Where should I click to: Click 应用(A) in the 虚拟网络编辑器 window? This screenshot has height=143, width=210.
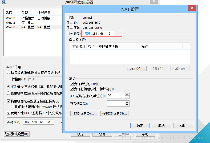click(x=124, y=135)
